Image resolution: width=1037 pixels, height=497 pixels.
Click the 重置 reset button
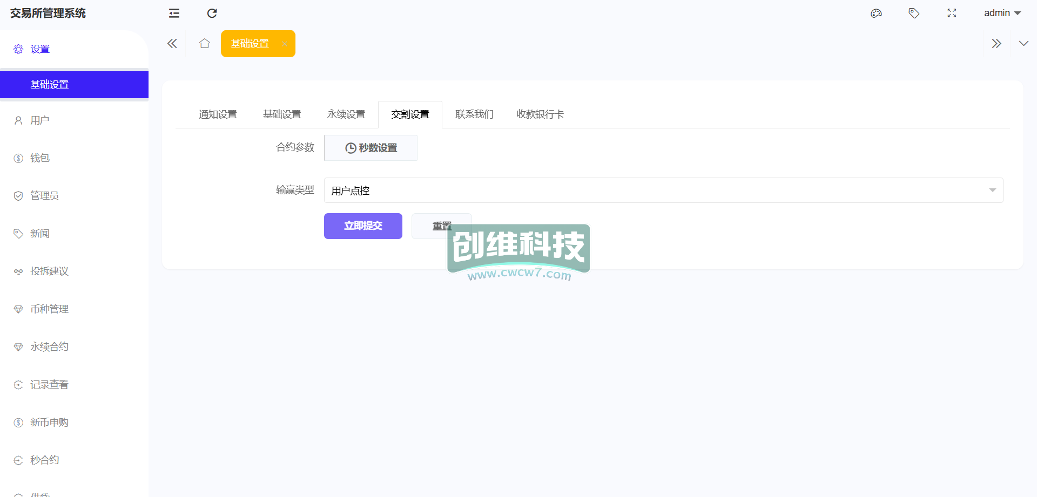point(432,226)
